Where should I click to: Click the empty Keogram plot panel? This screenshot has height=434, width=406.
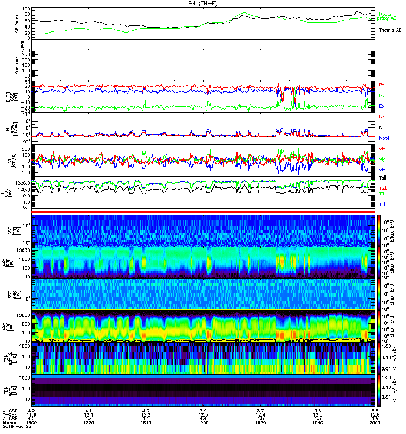tap(203, 65)
